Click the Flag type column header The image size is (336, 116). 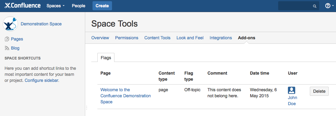tap(189, 76)
